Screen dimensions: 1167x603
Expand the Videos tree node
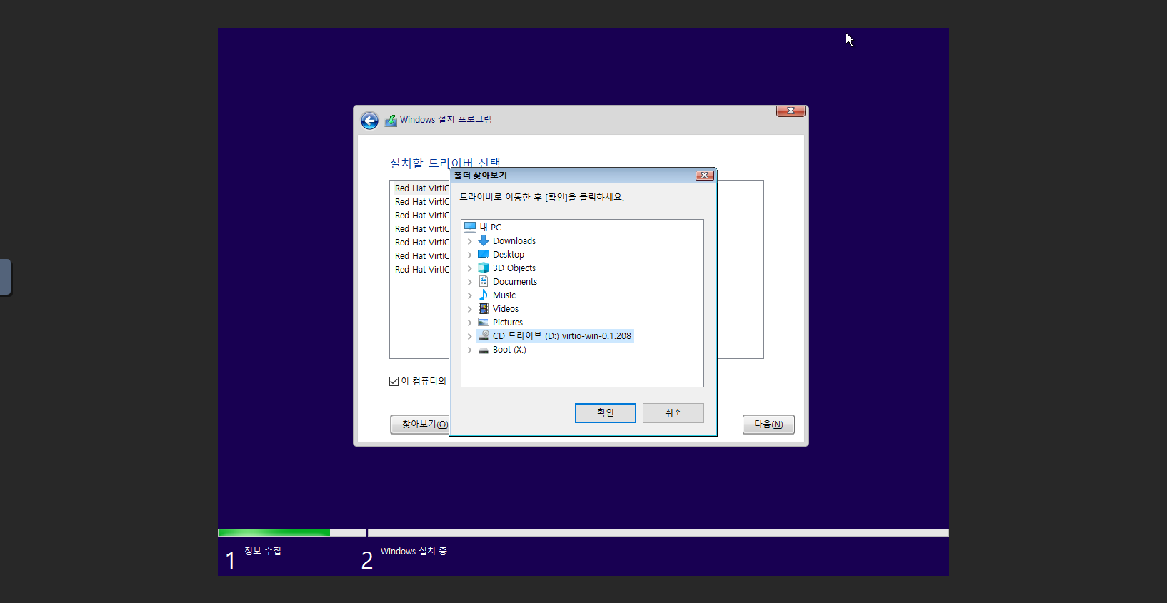[x=469, y=309]
